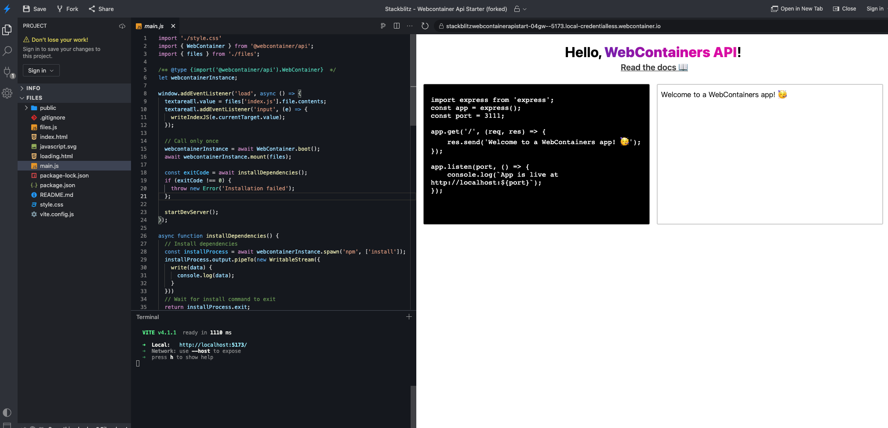Toggle the light/dark theme icon
Image resolution: width=888 pixels, height=428 pixels.
click(x=7, y=413)
